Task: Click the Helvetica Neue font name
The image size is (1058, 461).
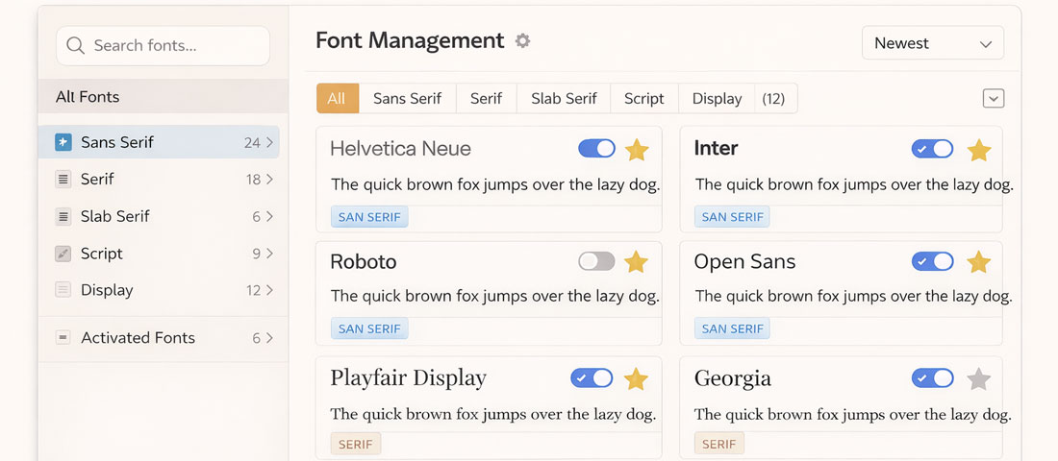Action: [x=401, y=148]
